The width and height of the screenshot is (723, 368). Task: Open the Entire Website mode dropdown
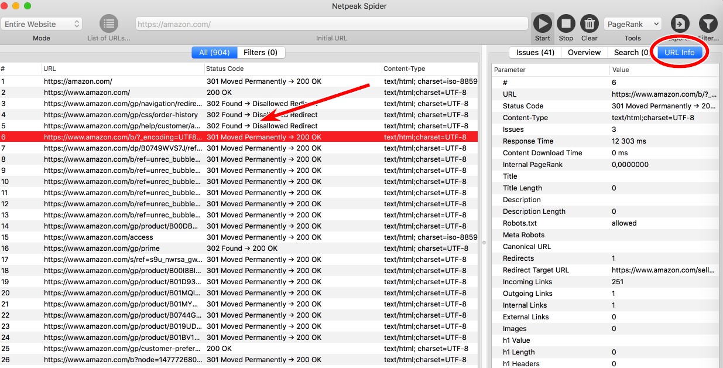pyautogui.click(x=42, y=24)
